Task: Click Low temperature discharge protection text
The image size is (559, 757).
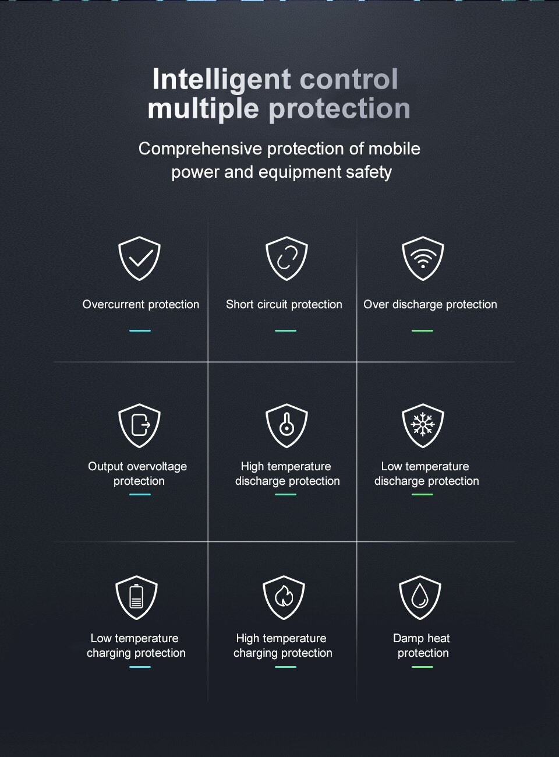Action: [426, 473]
